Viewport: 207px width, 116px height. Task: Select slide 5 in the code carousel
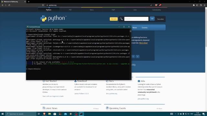137,57
